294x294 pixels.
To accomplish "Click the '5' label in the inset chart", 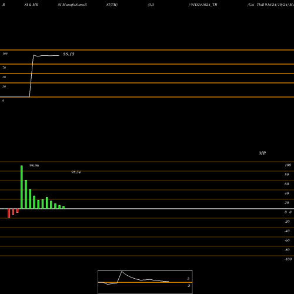I will 188,279.
